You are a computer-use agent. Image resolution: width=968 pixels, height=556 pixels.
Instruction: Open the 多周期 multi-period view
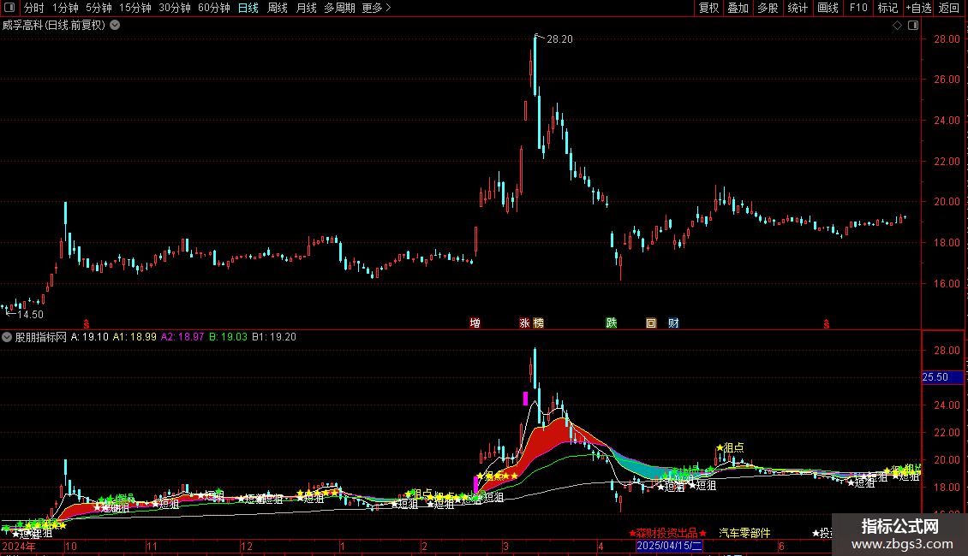click(339, 8)
